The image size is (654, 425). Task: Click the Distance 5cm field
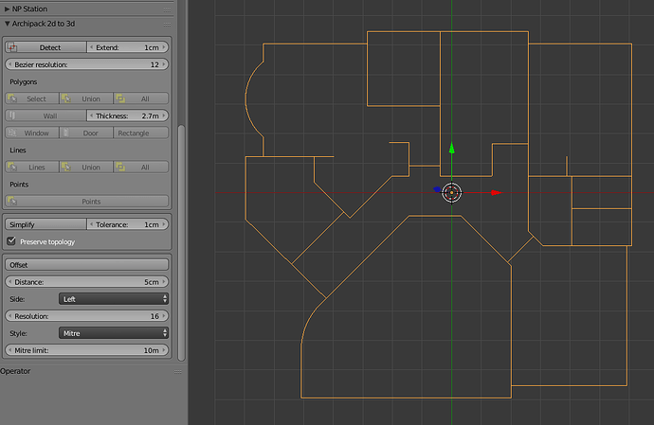coord(87,282)
